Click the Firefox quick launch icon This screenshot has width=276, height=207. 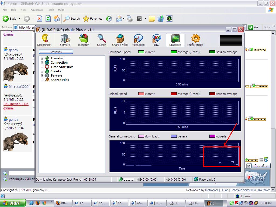point(38,203)
